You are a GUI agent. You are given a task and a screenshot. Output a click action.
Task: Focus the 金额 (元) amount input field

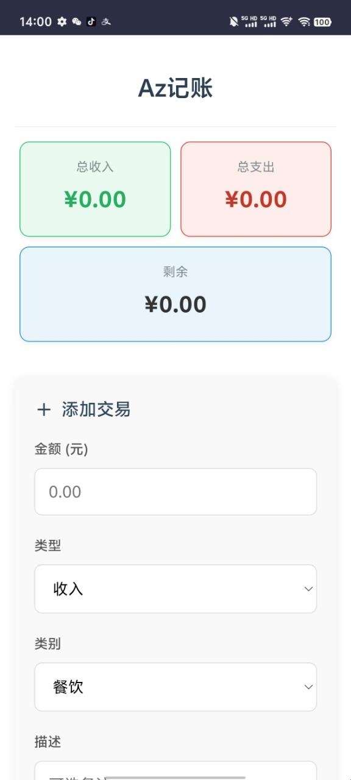(175, 492)
